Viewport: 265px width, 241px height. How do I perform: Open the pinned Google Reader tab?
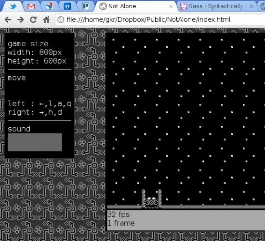point(49,6)
